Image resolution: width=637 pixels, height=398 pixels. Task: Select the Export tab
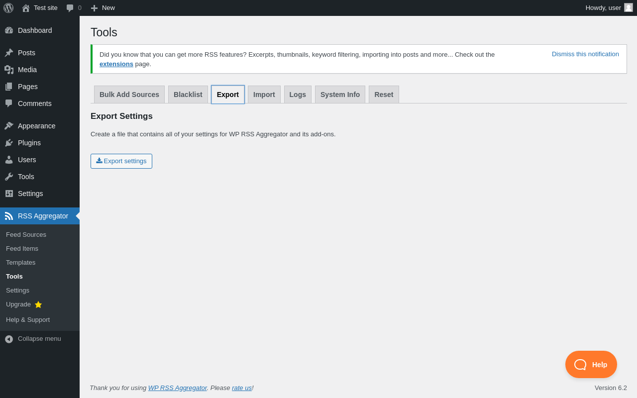pos(228,95)
